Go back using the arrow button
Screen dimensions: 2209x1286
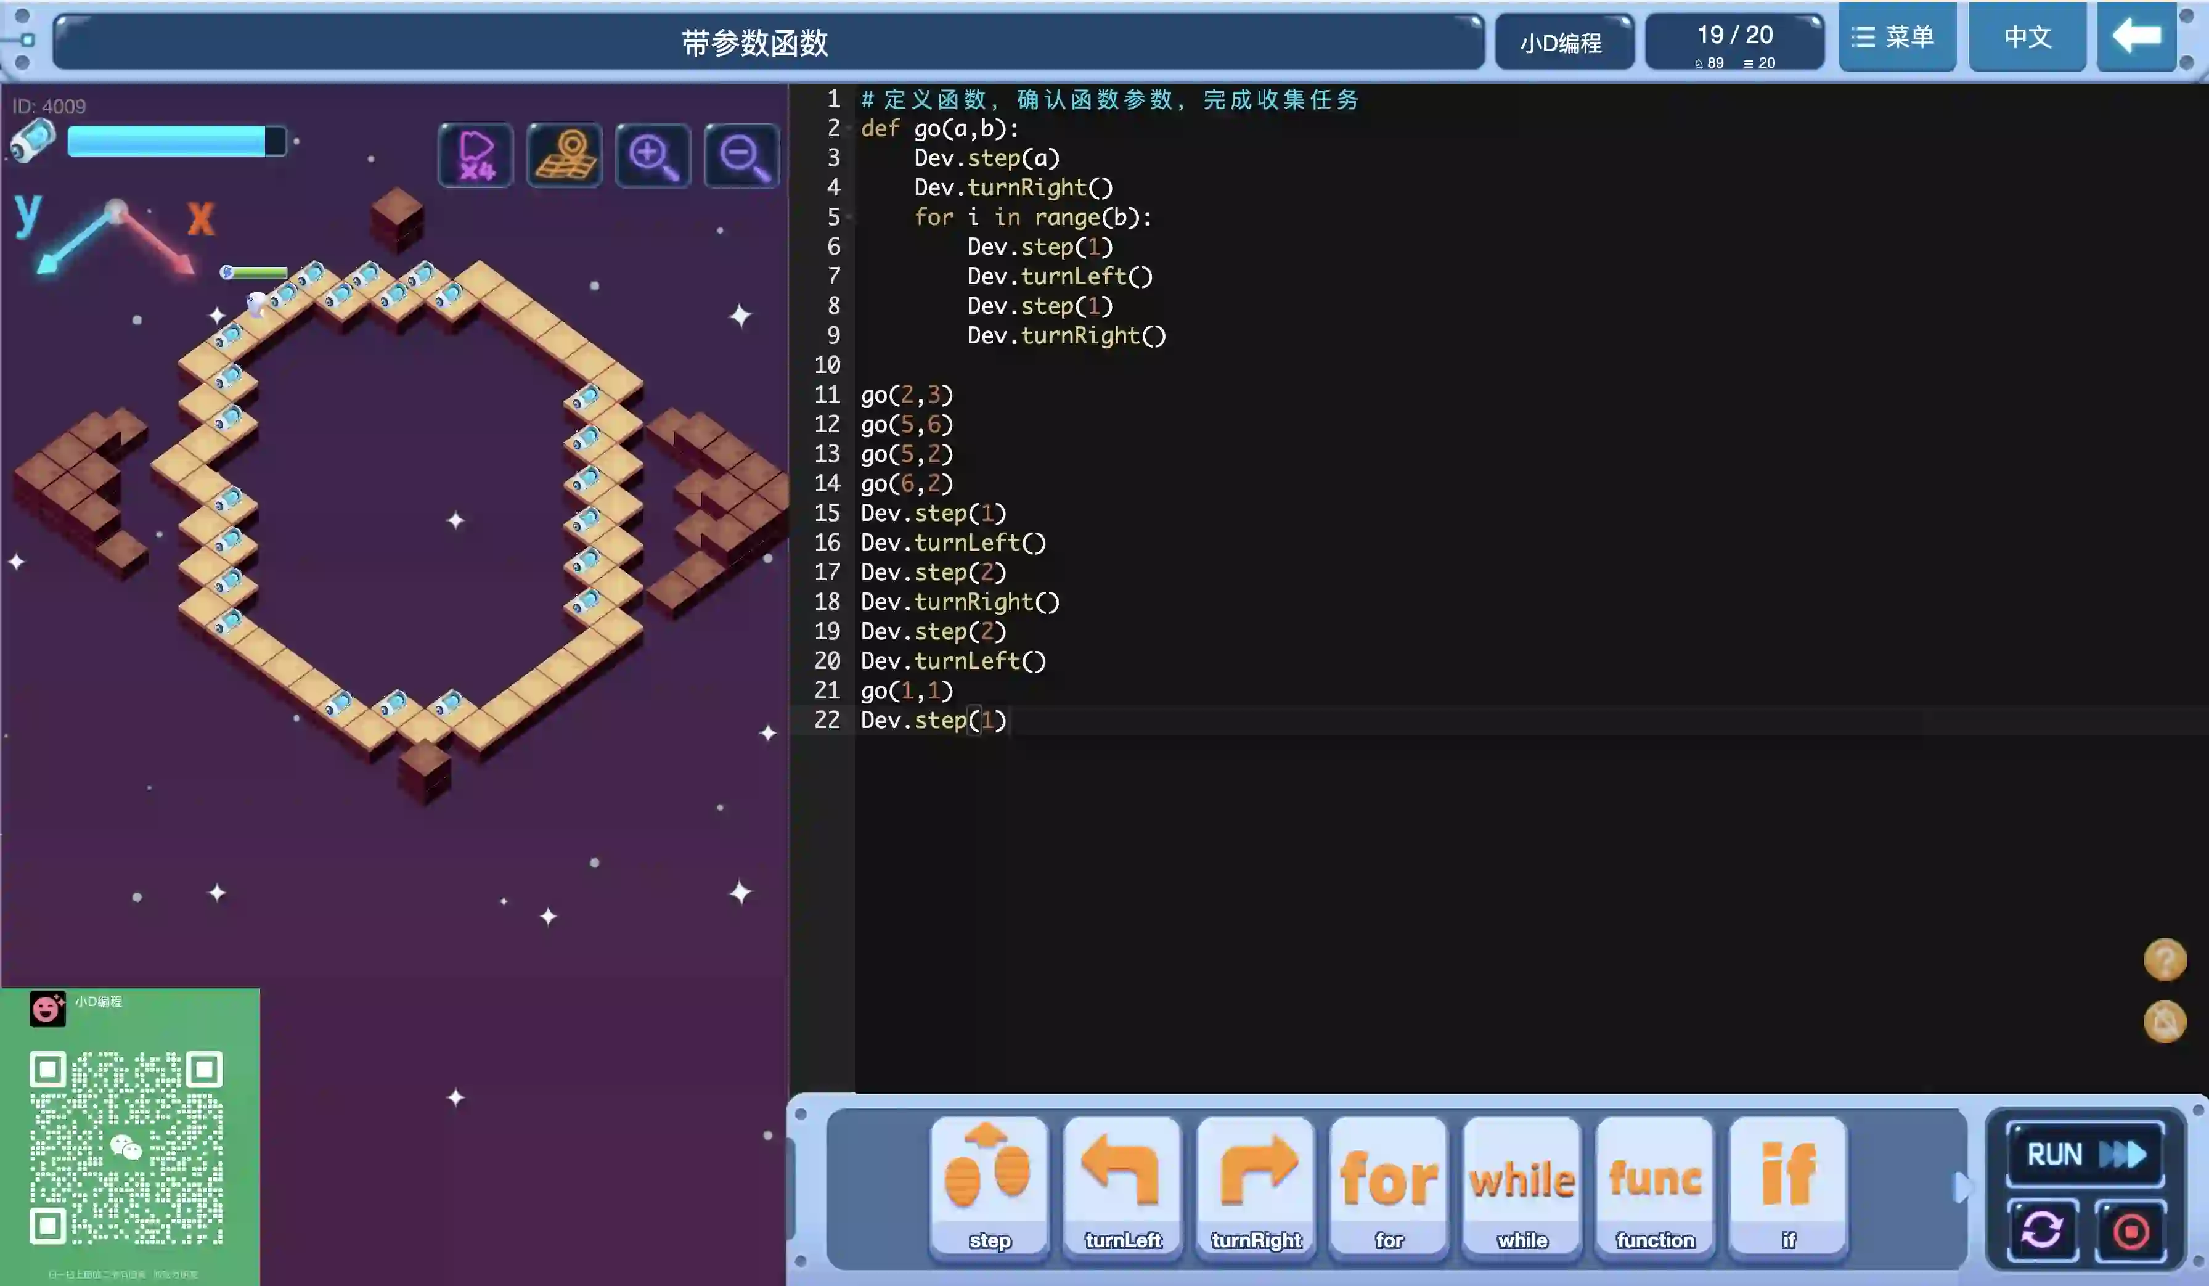click(2136, 37)
